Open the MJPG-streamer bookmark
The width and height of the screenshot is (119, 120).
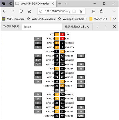pos(13,19)
